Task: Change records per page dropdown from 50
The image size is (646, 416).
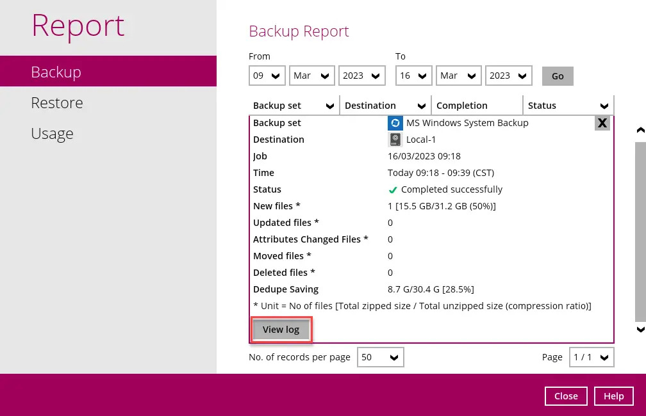Action: (x=380, y=357)
